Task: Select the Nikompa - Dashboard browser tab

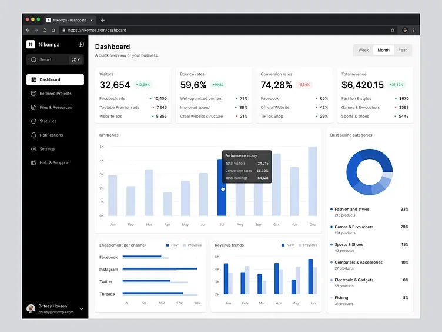Action: pyautogui.click(x=70, y=20)
